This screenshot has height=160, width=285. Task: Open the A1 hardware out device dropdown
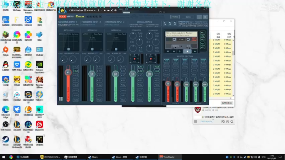click(x=165, y=23)
